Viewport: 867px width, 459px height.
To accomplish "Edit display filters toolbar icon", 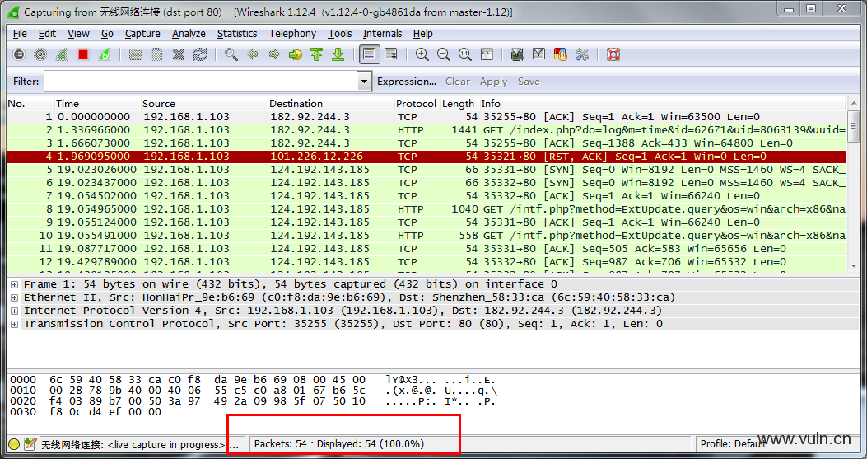I will click(539, 54).
